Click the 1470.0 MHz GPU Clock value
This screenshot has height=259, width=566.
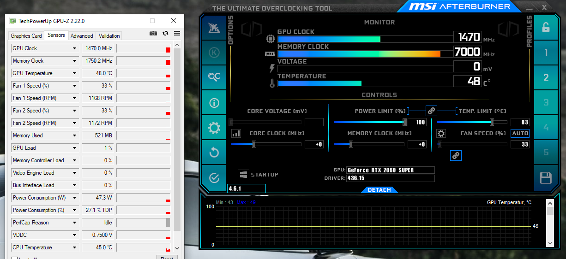click(x=98, y=48)
